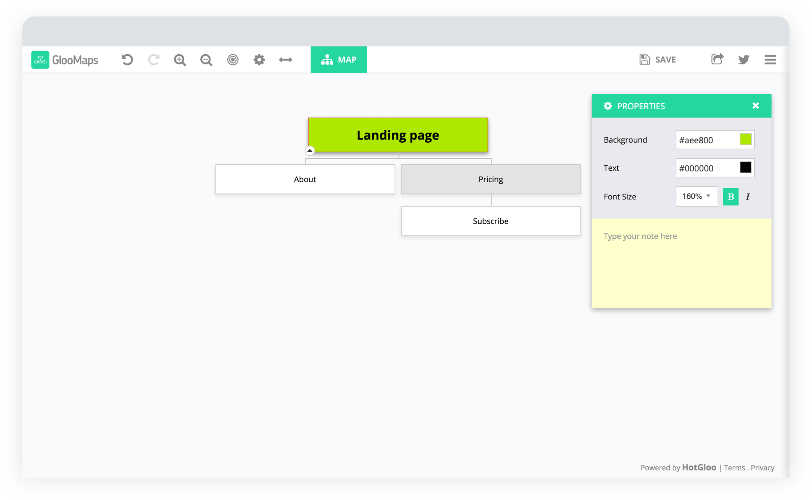The image size is (812, 500).
Task: Close the Properties panel
Action: pyautogui.click(x=755, y=106)
